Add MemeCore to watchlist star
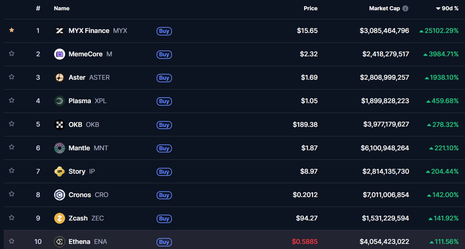The image size is (465, 249). 12,53
